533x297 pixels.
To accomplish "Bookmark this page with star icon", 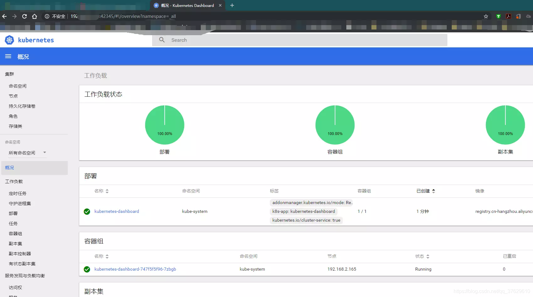I will click(486, 16).
